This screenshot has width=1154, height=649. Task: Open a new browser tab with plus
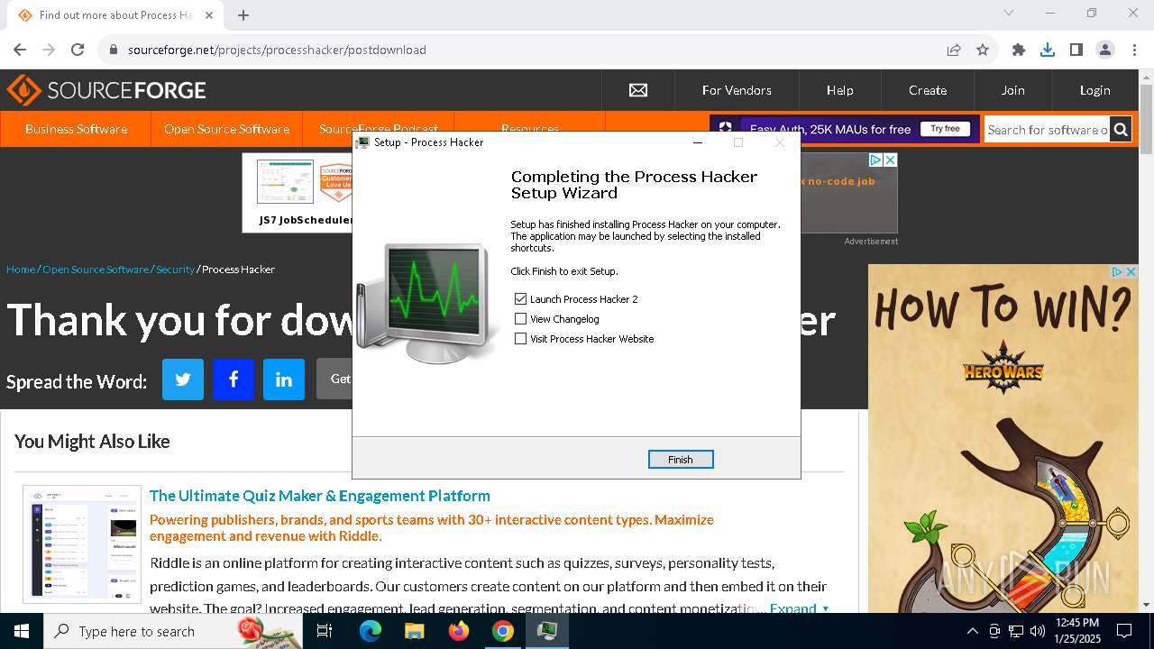pyautogui.click(x=243, y=14)
